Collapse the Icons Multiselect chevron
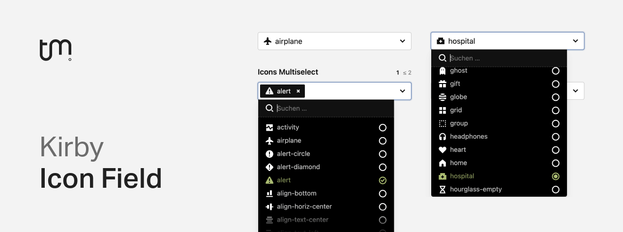 pyautogui.click(x=402, y=91)
